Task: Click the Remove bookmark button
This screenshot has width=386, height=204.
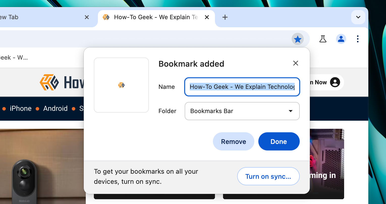Action: [x=233, y=141]
